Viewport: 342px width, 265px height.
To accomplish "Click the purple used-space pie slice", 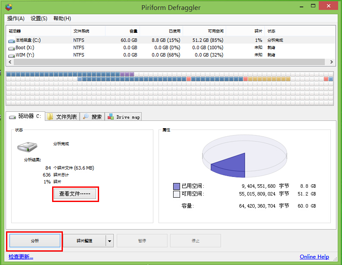I will [x=232, y=166].
